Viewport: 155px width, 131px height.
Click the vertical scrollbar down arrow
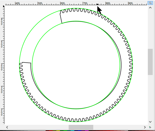(150, 121)
